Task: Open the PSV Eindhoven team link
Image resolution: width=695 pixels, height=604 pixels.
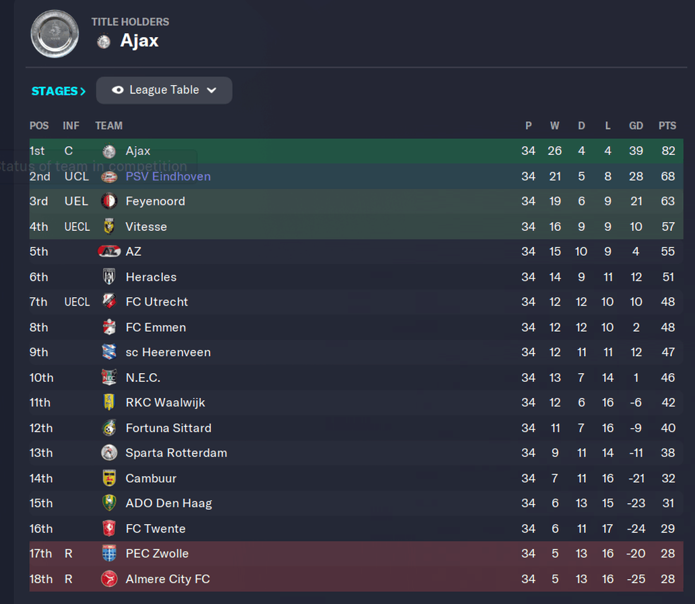Action: click(168, 176)
